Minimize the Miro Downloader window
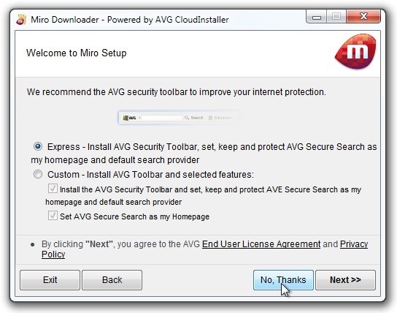The image size is (397, 313). pos(317,17)
